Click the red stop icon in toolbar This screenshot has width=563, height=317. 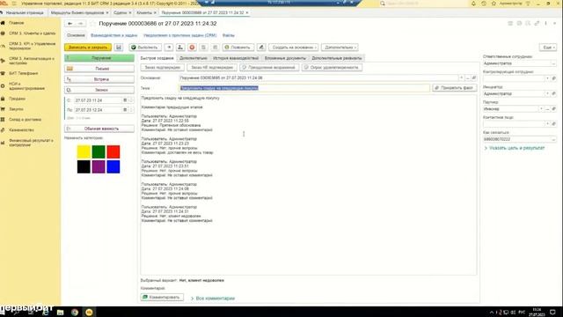192,47
